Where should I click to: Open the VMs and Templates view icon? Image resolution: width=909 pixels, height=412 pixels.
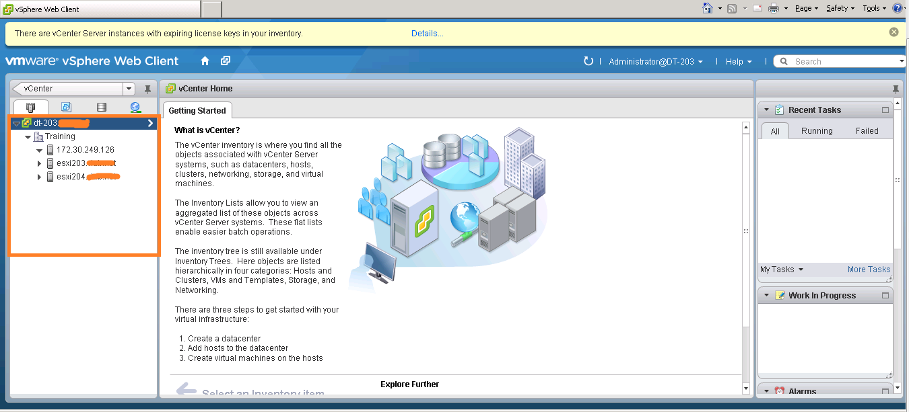tap(66, 107)
